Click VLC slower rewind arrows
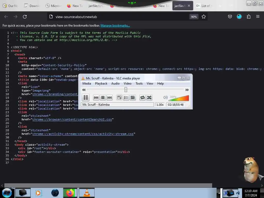 (x=84, y=90)
